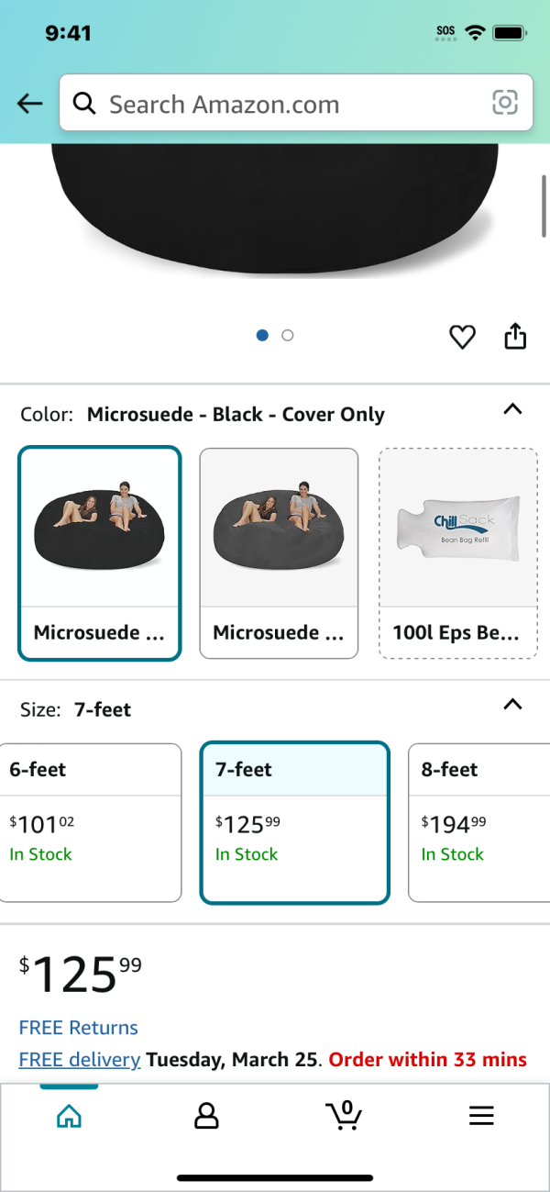Image resolution: width=550 pixels, height=1192 pixels.
Task: Go to Home tab icon
Action: 69,1115
